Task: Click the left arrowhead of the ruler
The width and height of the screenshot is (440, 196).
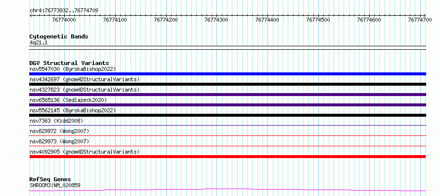Action: coord(31,15)
